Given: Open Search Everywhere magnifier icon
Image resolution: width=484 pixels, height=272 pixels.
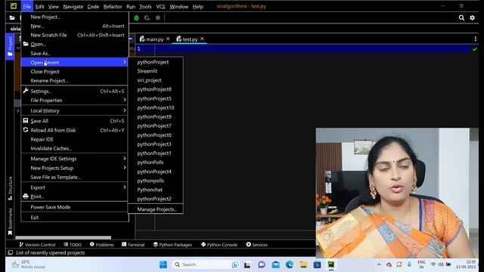Looking at the screenshot, I should (x=461, y=18).
